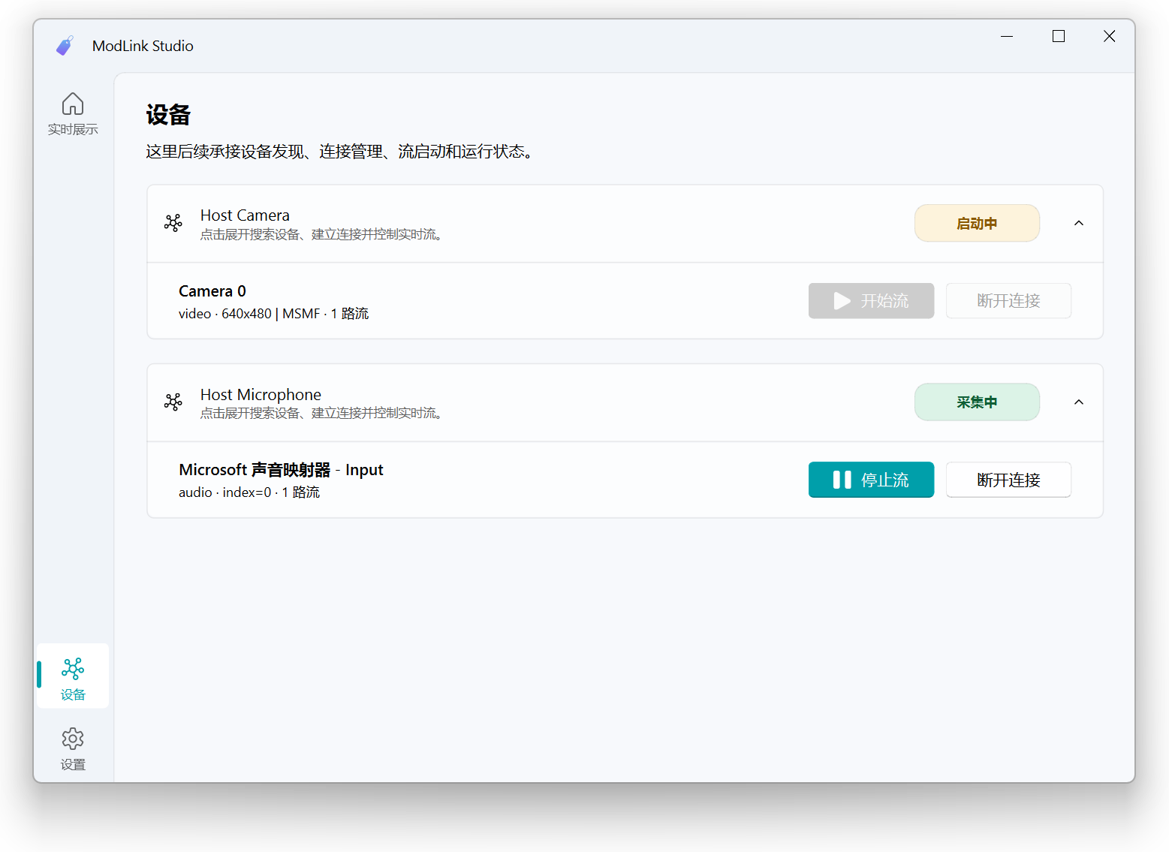The width and height of the screenshot is (1169, 852).
Task: Click the Host Camera title
Action: pos(245,215)
